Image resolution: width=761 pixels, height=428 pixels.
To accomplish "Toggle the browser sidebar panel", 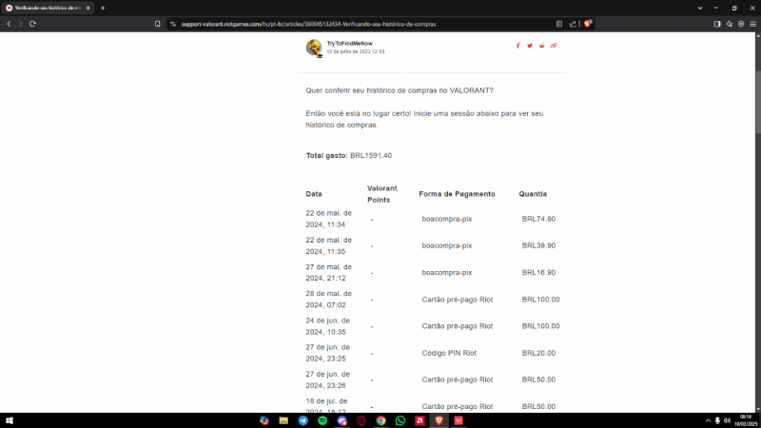I will tap(717, 24).
